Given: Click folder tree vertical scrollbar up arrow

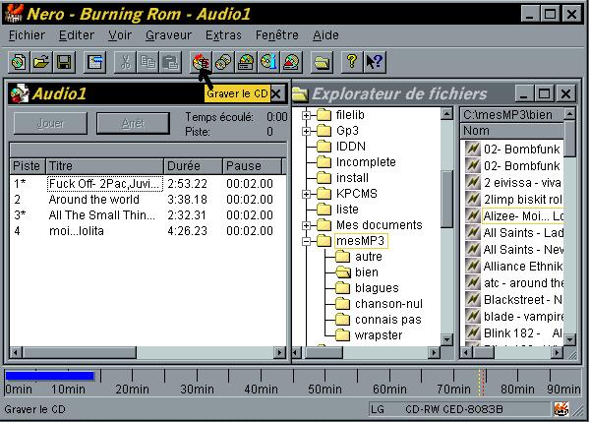Looking at the screenshot, I should coord(446,113).
